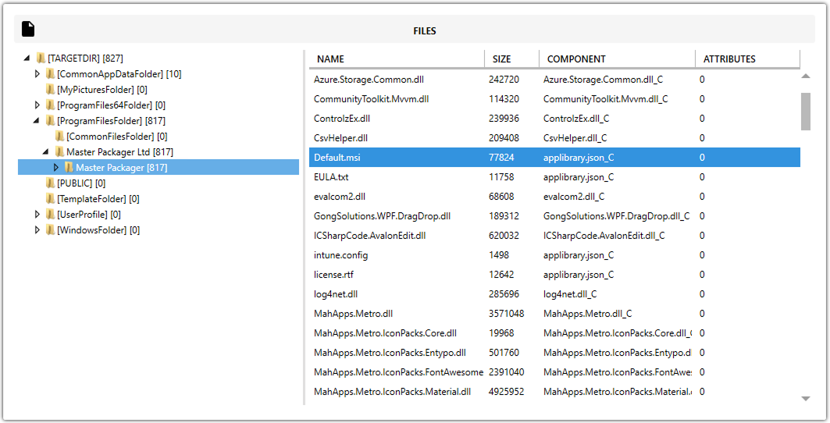Select the ControlzEx.dll file row
Screen dimensions: 830x423
[x=554, y=119]
